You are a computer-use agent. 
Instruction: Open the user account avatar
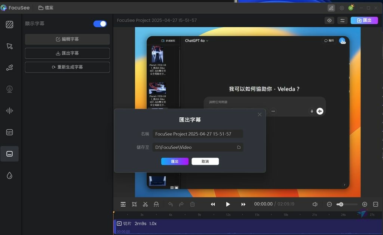pos(351,8)
